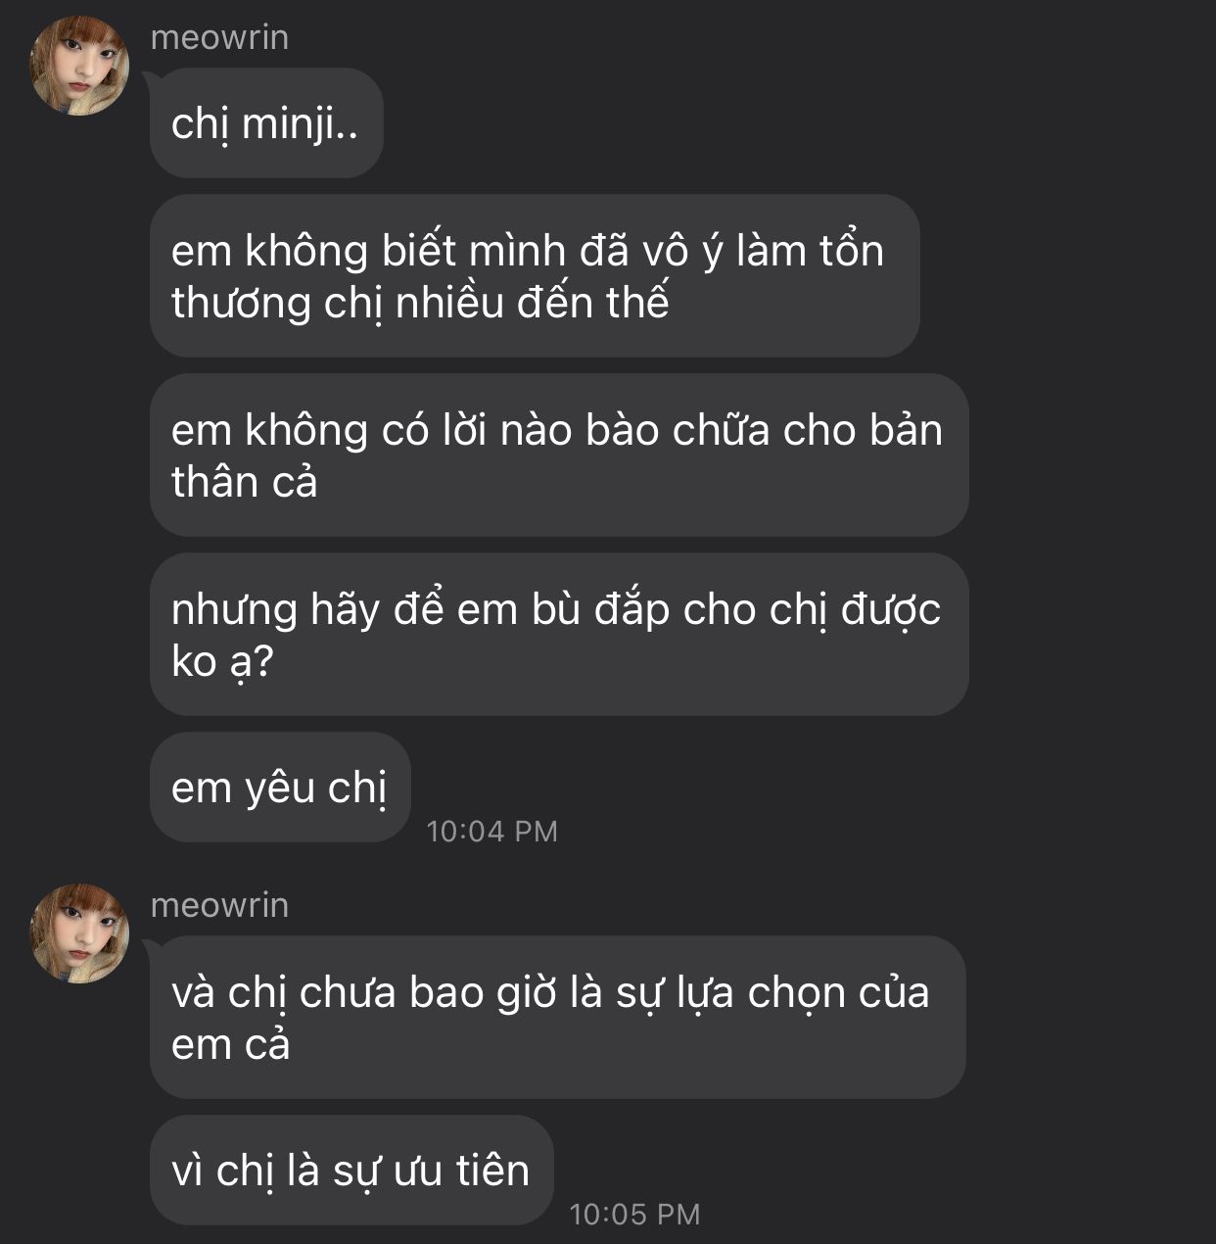This screenshot has height=1244, width=1216.
Task: Click the words 'em cả' in the 10:05 message
Action: click(231, 1045)
